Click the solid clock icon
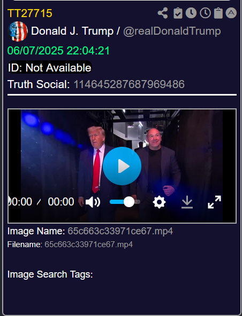Image resolution: width=242 pixels, height=316 pixels. coord(191,13)
